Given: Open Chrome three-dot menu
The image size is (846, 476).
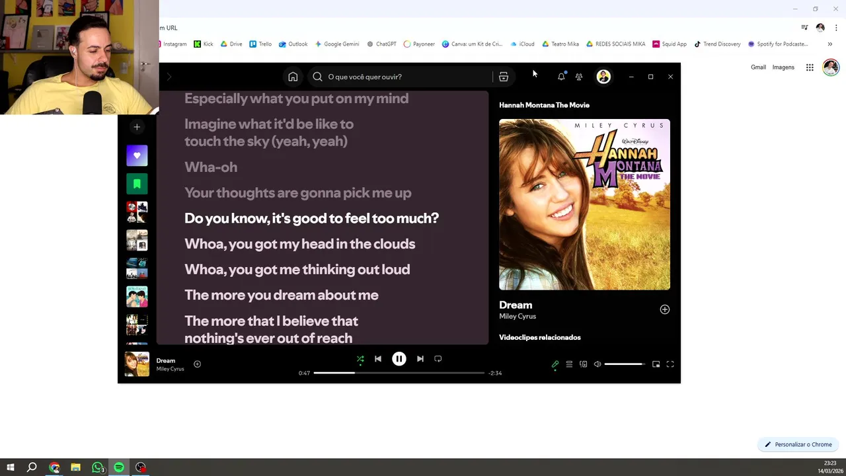Looking at the screenshot, I should click(836, 28).
